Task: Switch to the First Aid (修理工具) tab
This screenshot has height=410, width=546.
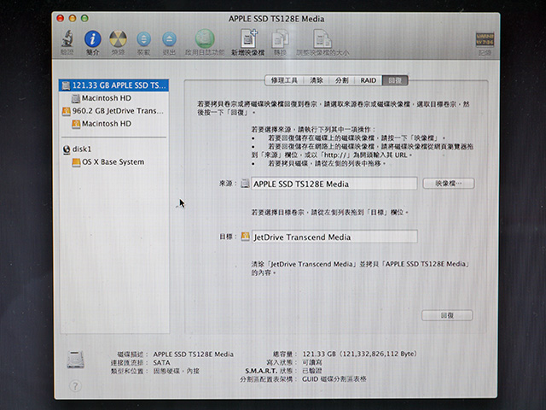Action: pyautogui.click(x=284, y=80)
